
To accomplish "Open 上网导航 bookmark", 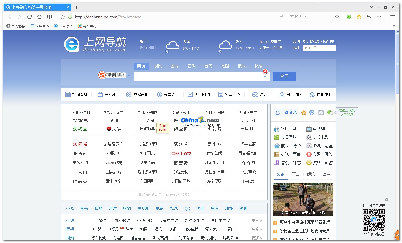I will point(63,26).
